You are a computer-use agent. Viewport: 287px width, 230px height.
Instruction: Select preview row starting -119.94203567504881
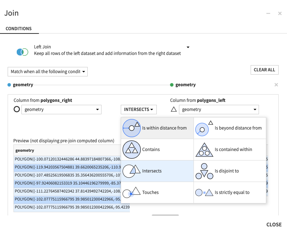[x=67, y=167]
